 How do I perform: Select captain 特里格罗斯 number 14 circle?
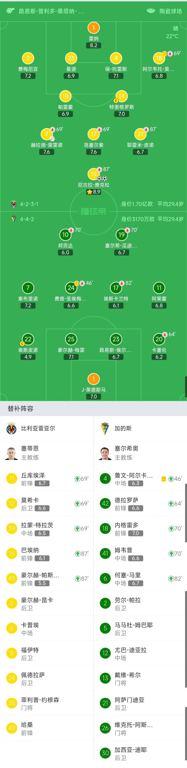(x=122, y=96)
